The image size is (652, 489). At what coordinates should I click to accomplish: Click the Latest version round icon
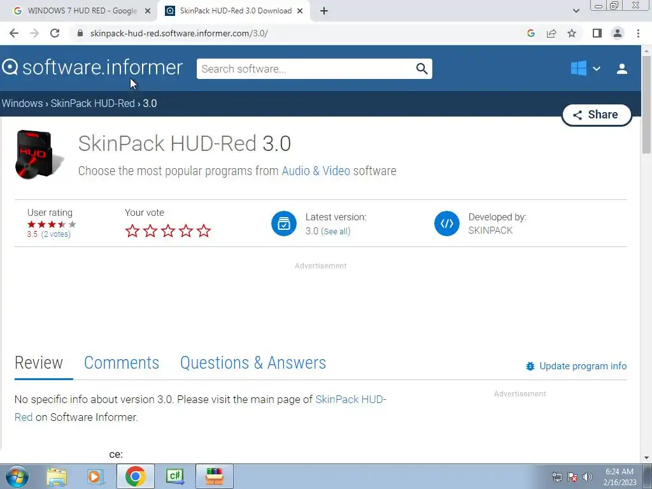(x=283, y=223)
